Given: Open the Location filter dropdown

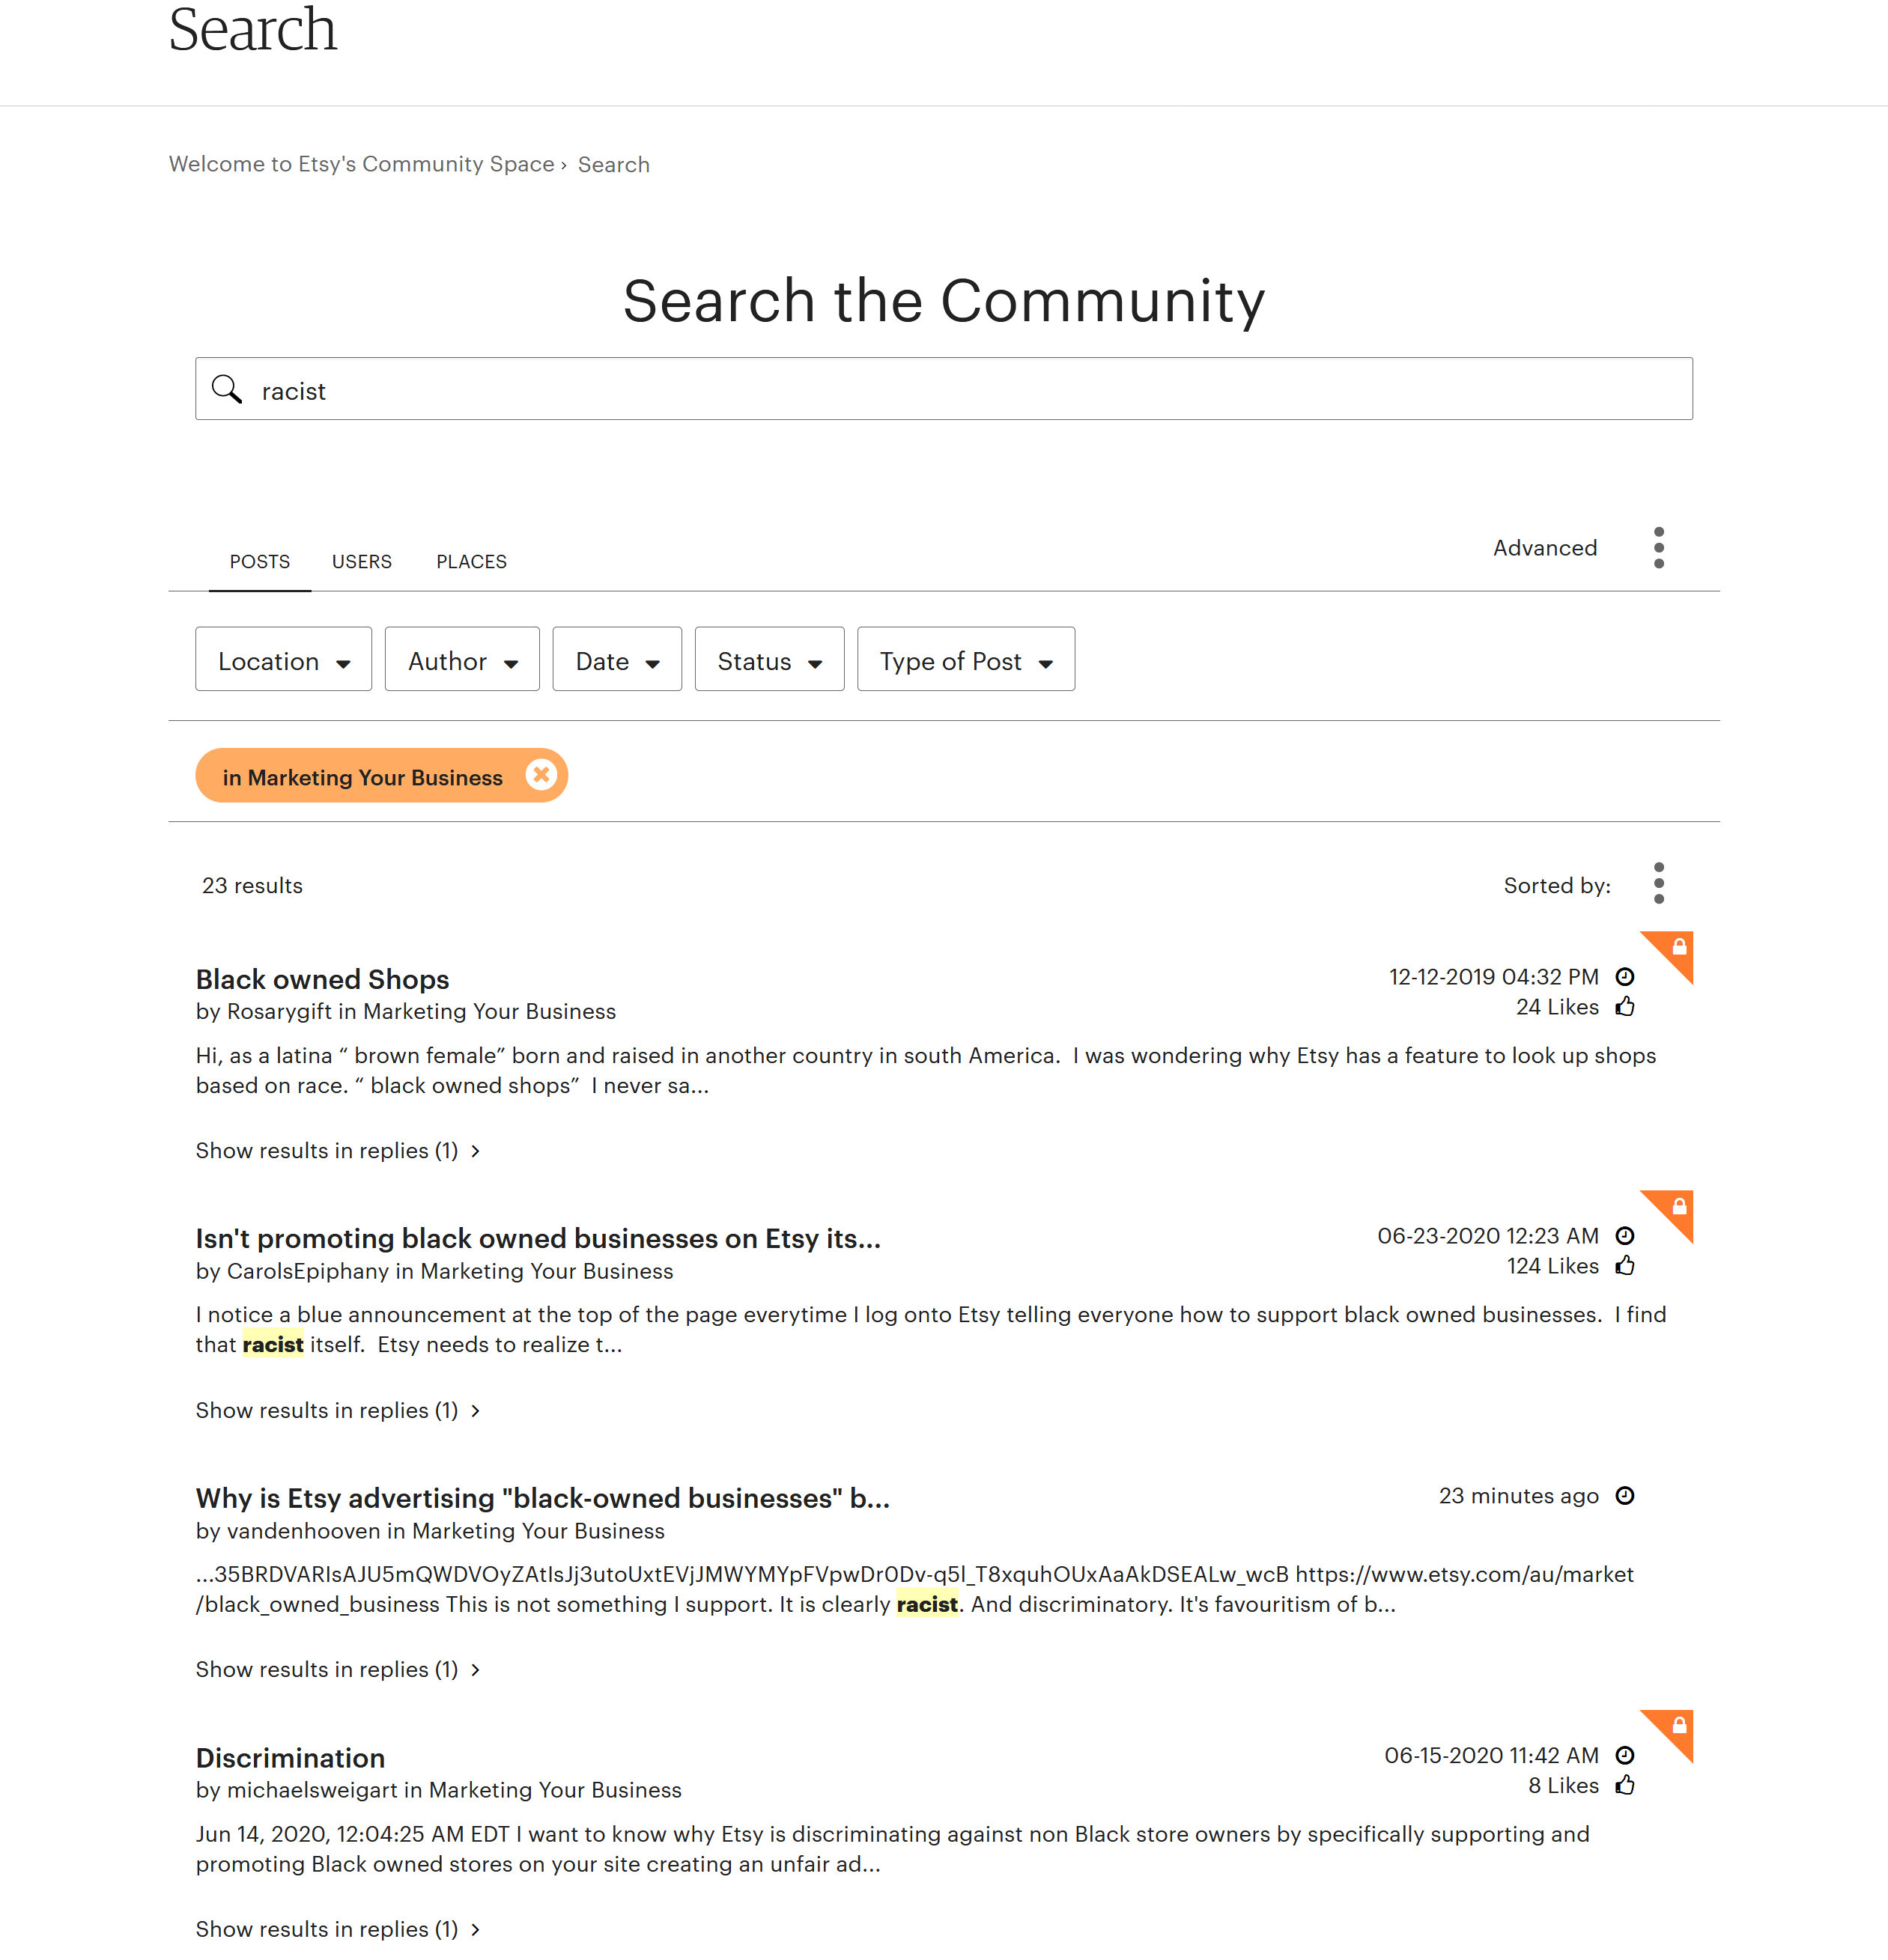Looking at the screenshot, I should [x=283, y=659].
